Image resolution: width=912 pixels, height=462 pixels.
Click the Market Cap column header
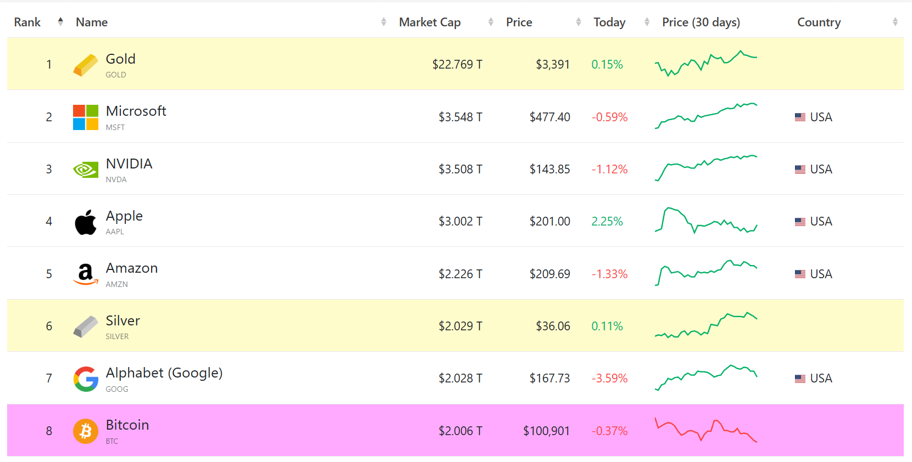430,22
